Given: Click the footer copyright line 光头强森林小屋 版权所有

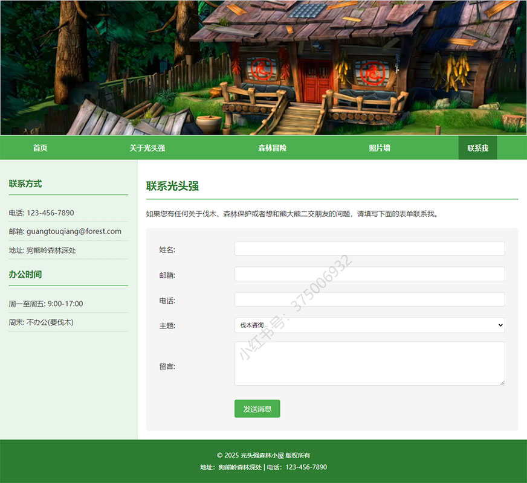Looking at the screenshot, I should [263, 455].
